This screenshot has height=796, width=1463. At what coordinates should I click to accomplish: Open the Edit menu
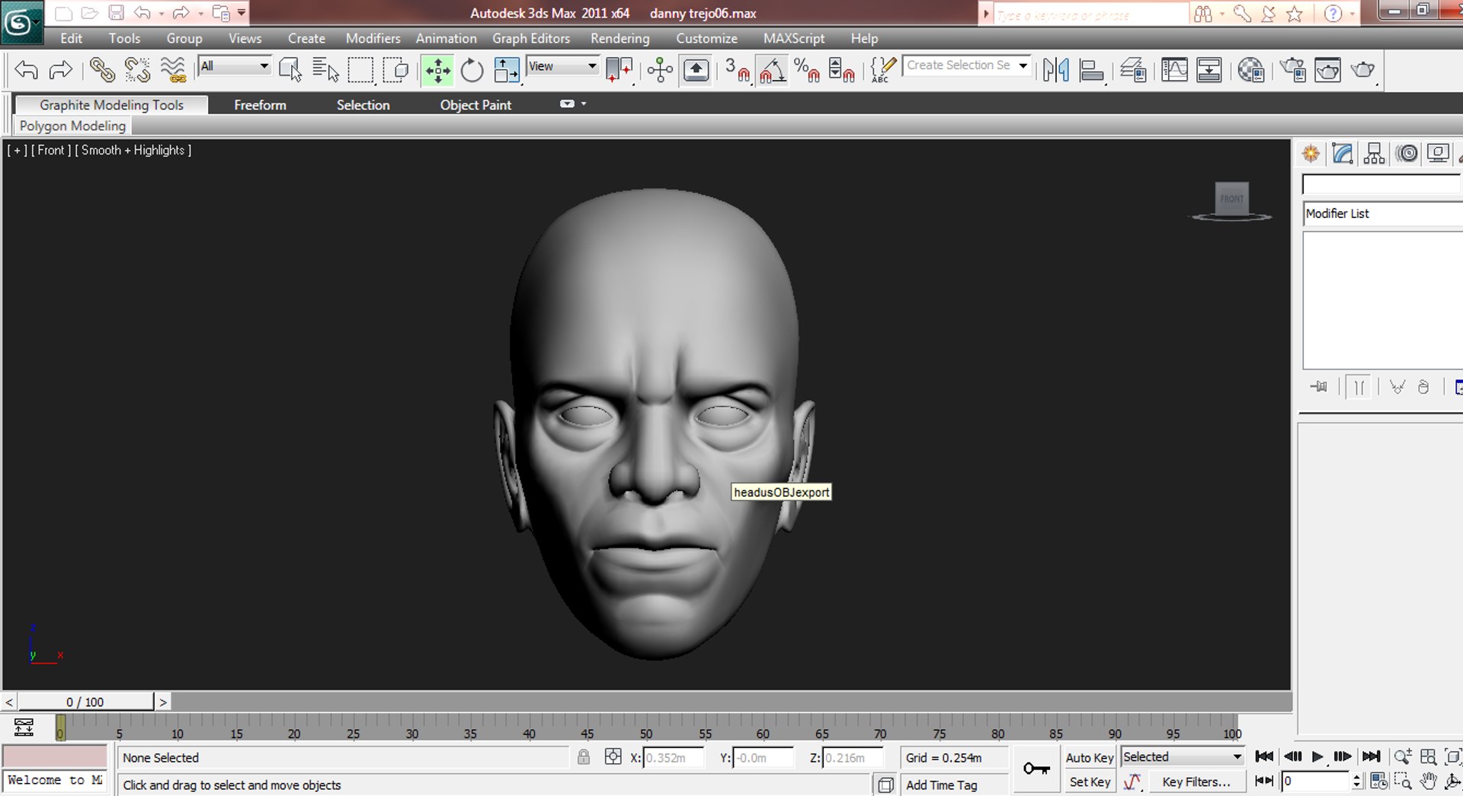[71, 38]
